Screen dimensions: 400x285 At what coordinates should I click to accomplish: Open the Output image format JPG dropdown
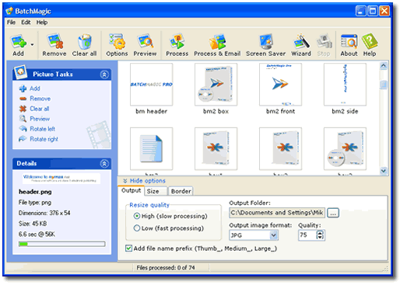(x=274, y=235)
